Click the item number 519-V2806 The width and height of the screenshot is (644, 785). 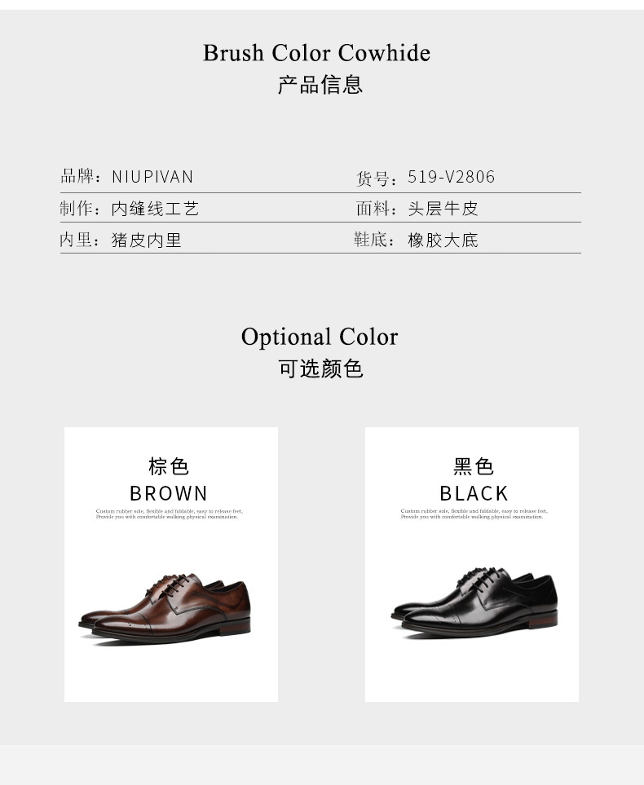click(451, 177)
